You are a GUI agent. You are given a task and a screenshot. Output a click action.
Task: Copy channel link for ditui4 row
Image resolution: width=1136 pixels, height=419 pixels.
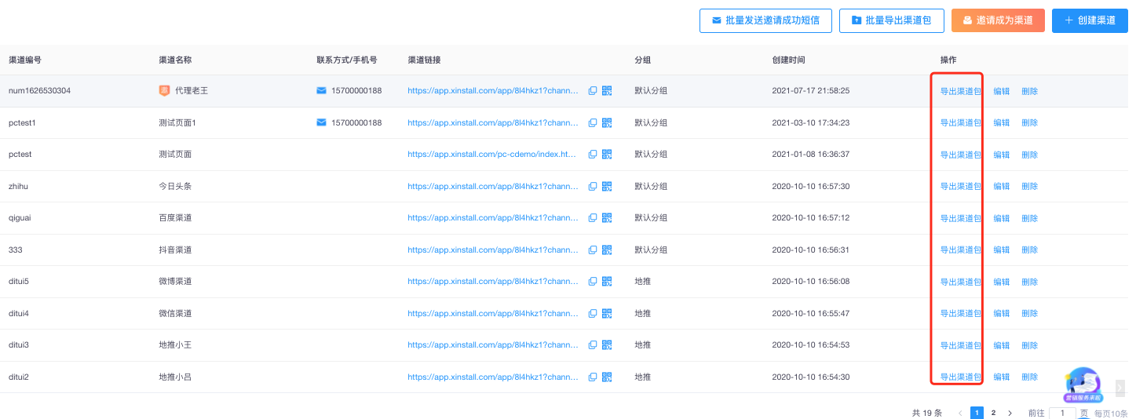[x=593, y=313]
